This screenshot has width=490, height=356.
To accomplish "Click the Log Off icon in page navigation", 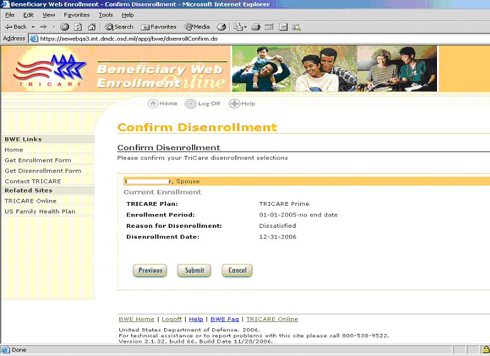I will (191, 104).
